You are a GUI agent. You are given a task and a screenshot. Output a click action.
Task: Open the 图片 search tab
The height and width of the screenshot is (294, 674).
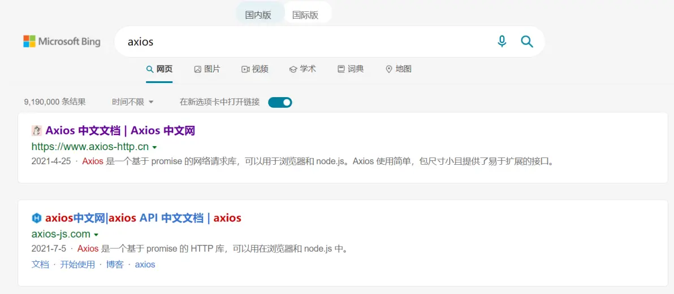[207, 69]
